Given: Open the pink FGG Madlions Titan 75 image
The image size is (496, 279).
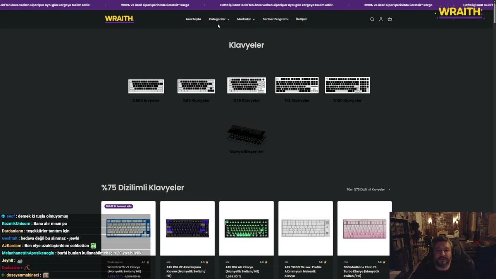Looking at the screenshot, I should [x=364, y=228].
